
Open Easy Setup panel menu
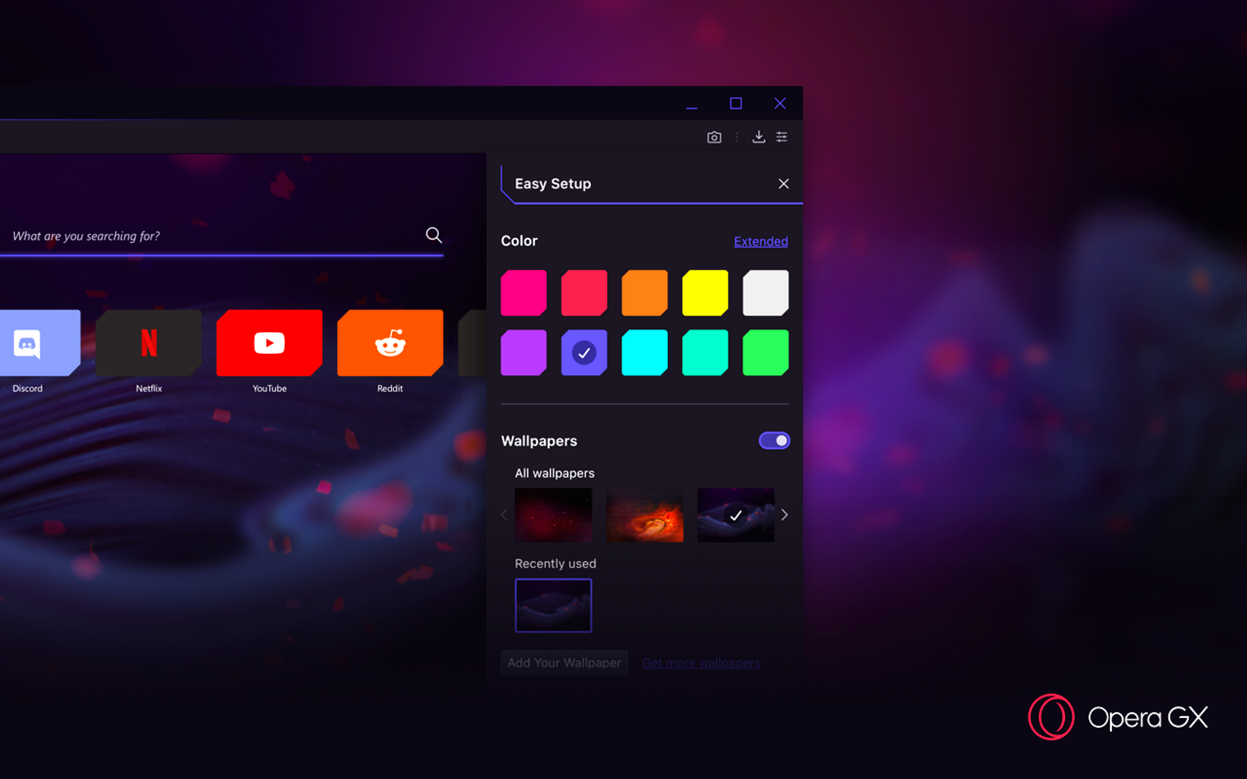click(x=782, y=137)
